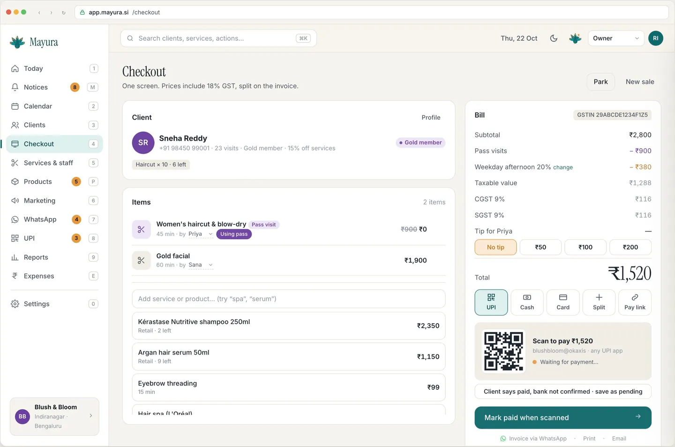
Task: Select the Pay link option
Action: [x=635, y=303]
